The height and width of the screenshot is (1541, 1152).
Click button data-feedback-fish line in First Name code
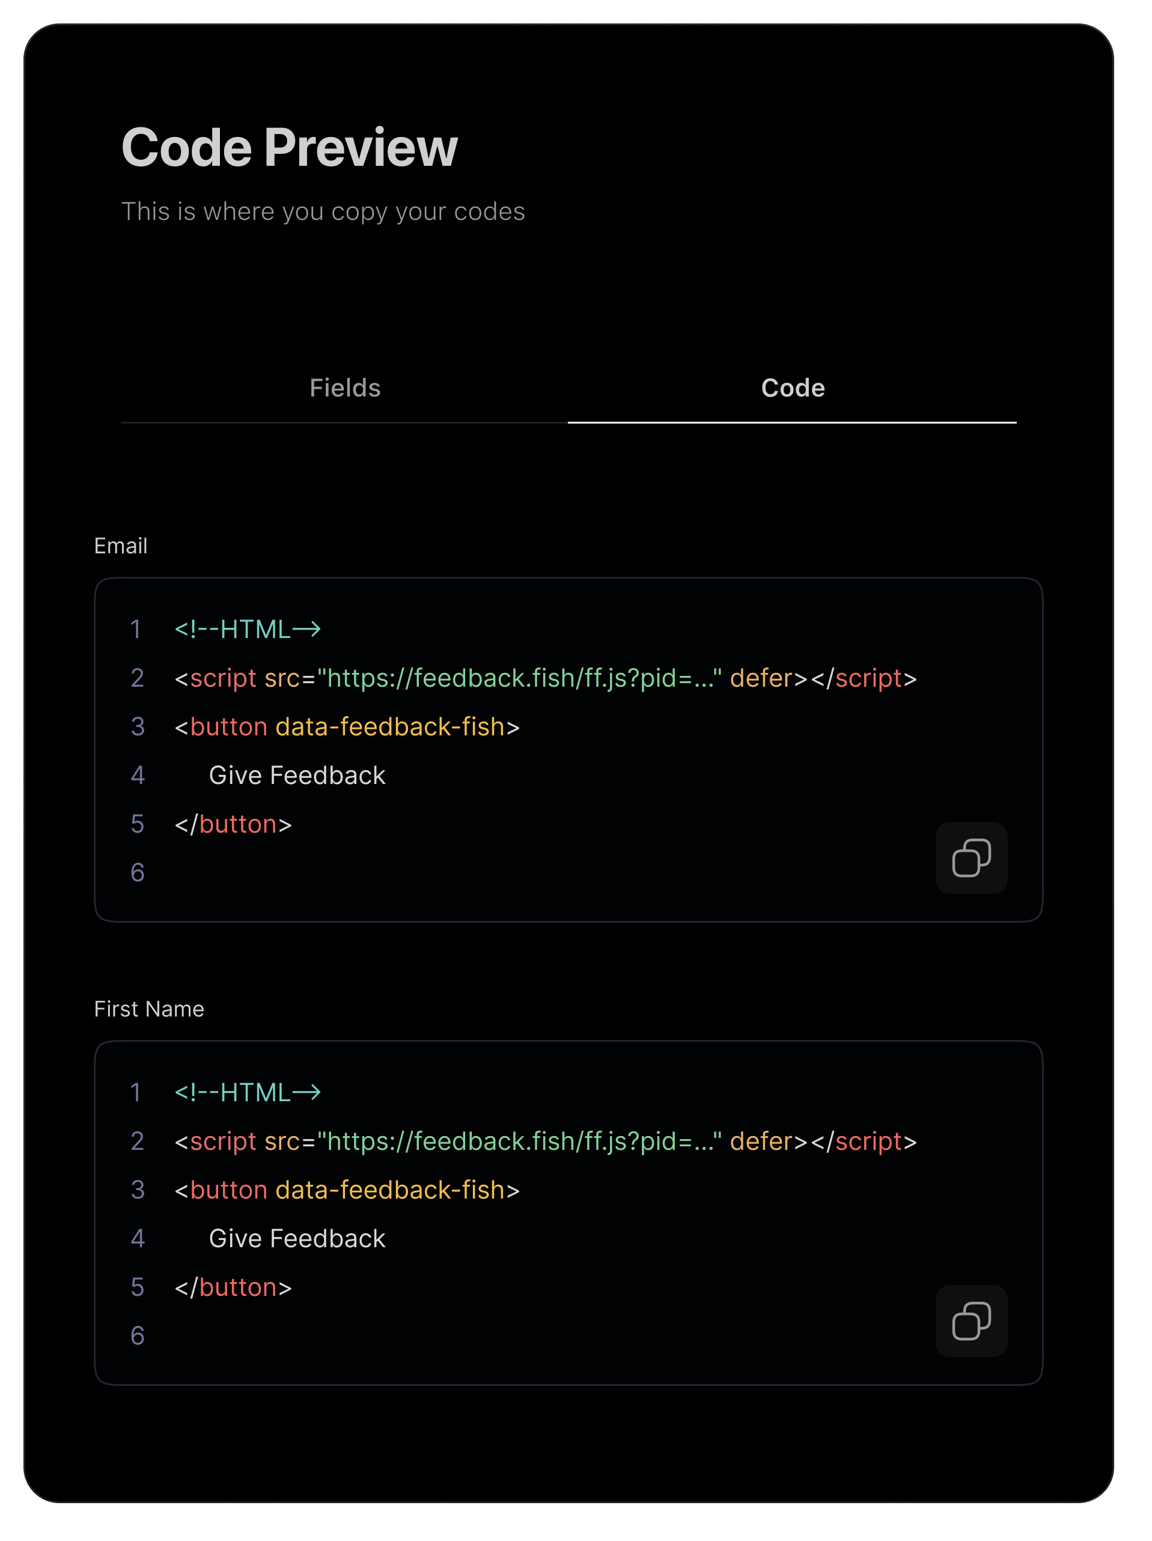pos(347,1190)
